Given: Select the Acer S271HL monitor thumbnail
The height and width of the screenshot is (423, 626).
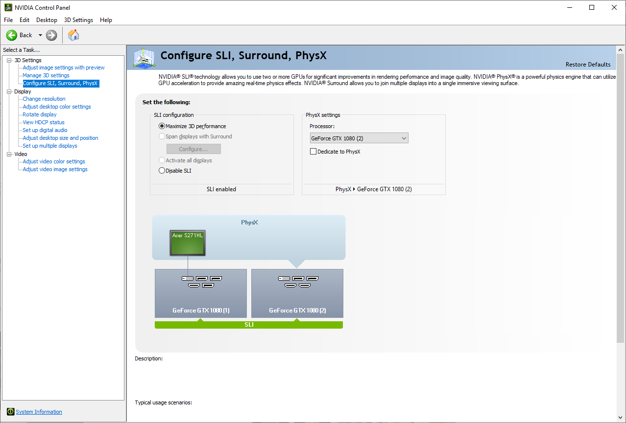Looking at the screenshot, I should 188,243.
